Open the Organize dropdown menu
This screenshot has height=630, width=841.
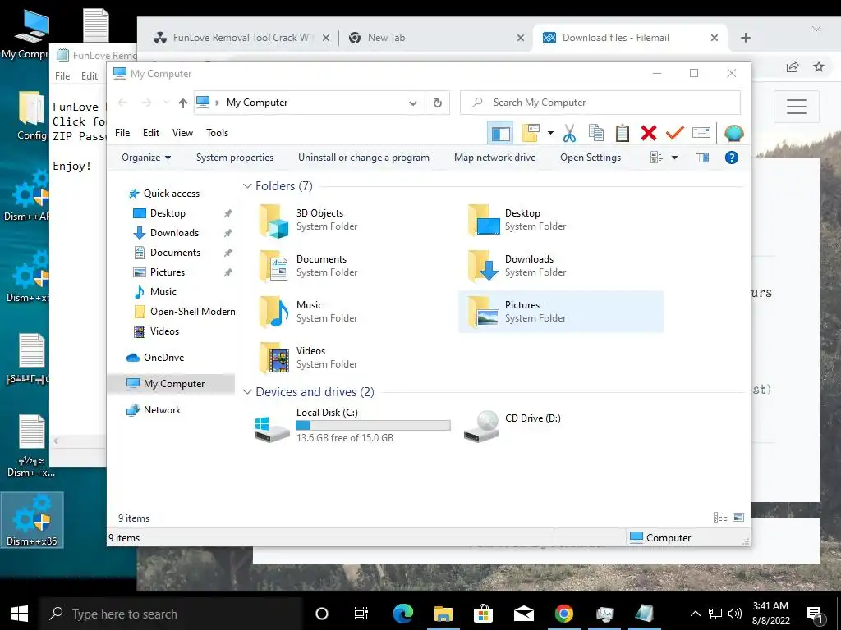click(x=146, y=157)
